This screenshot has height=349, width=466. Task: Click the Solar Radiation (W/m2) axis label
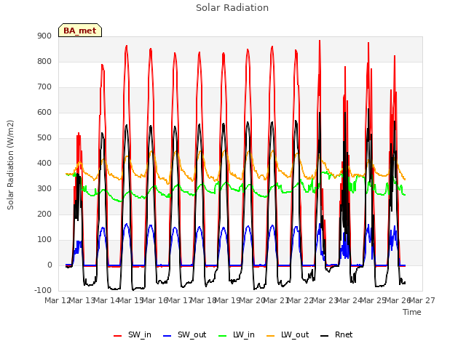(10, 165)
